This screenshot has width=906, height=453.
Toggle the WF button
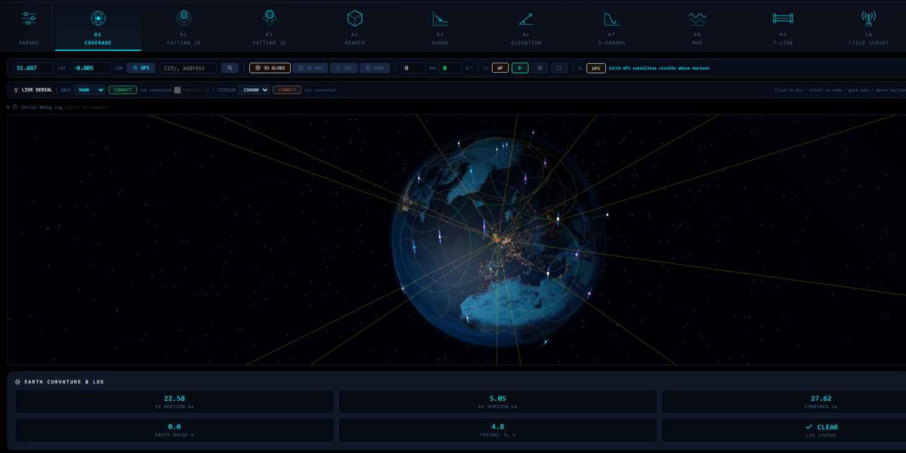(x=500, y=68)
